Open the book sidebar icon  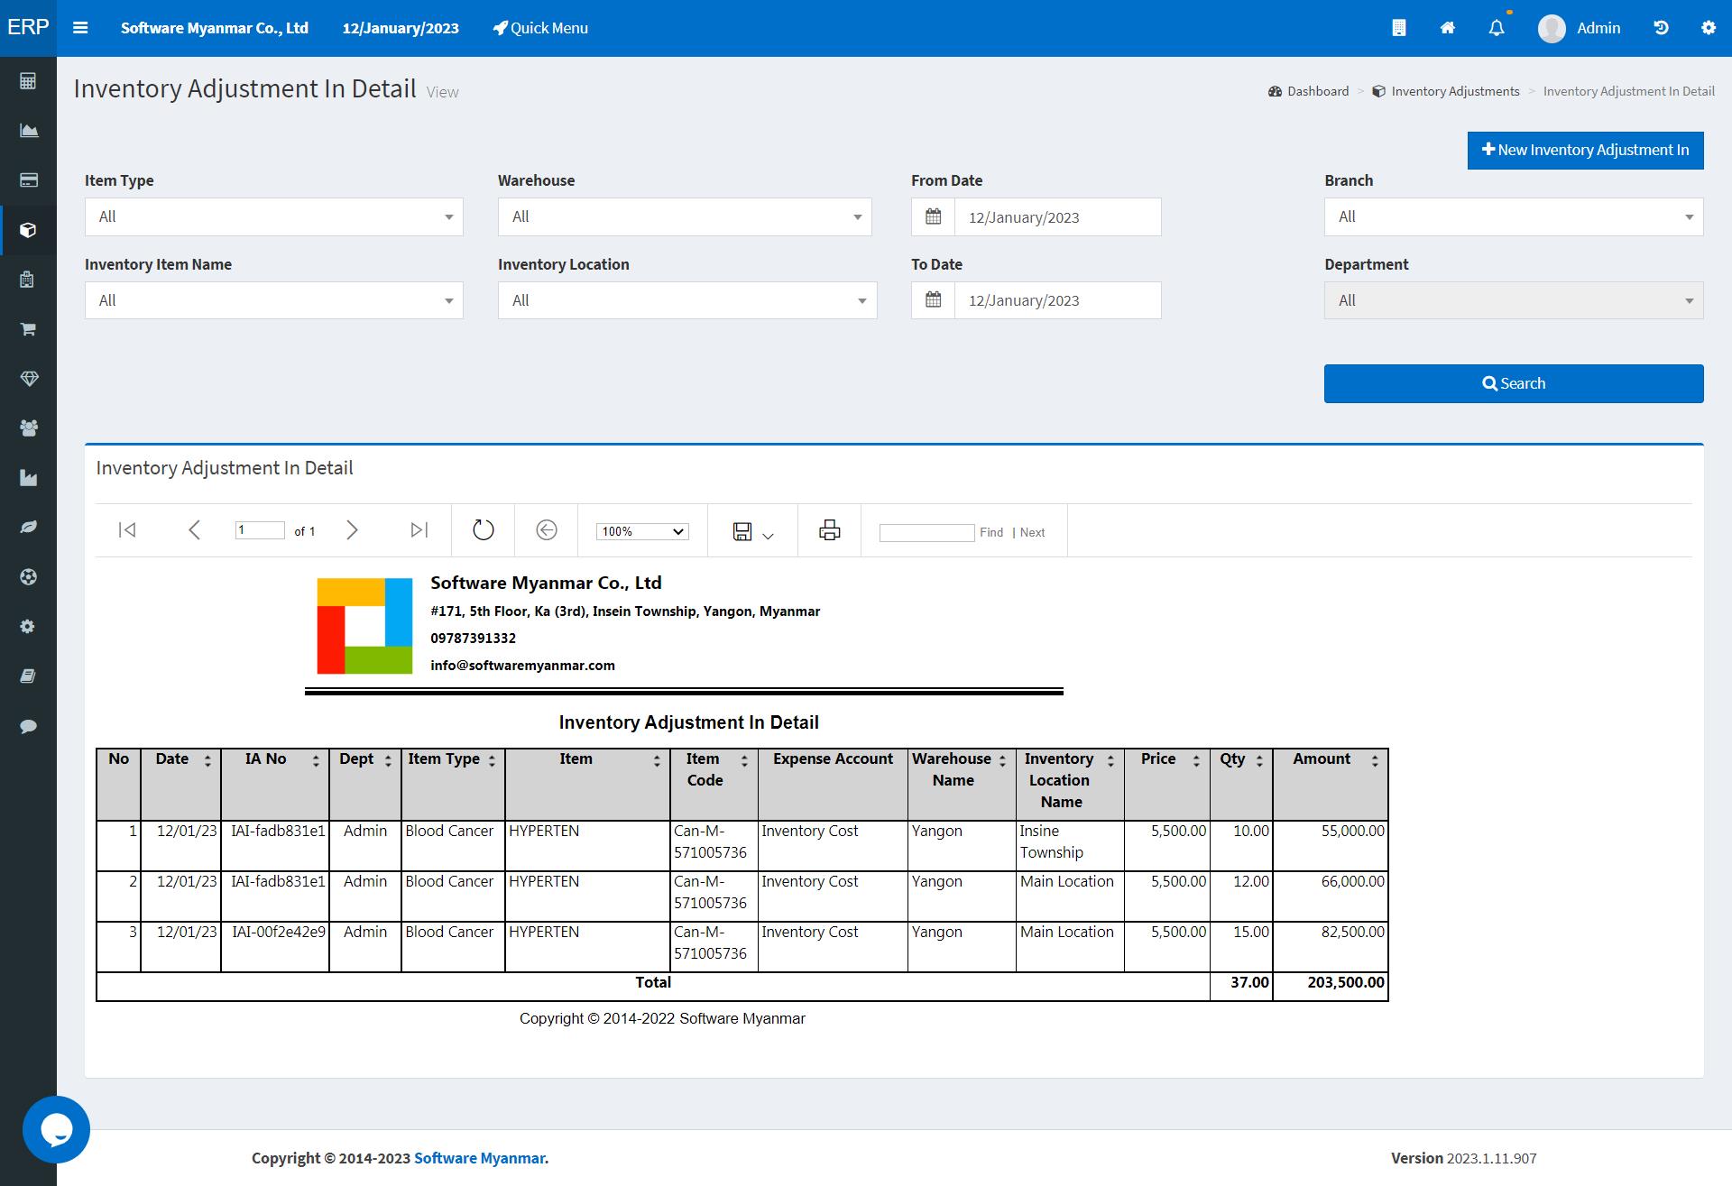coord(28,676)
